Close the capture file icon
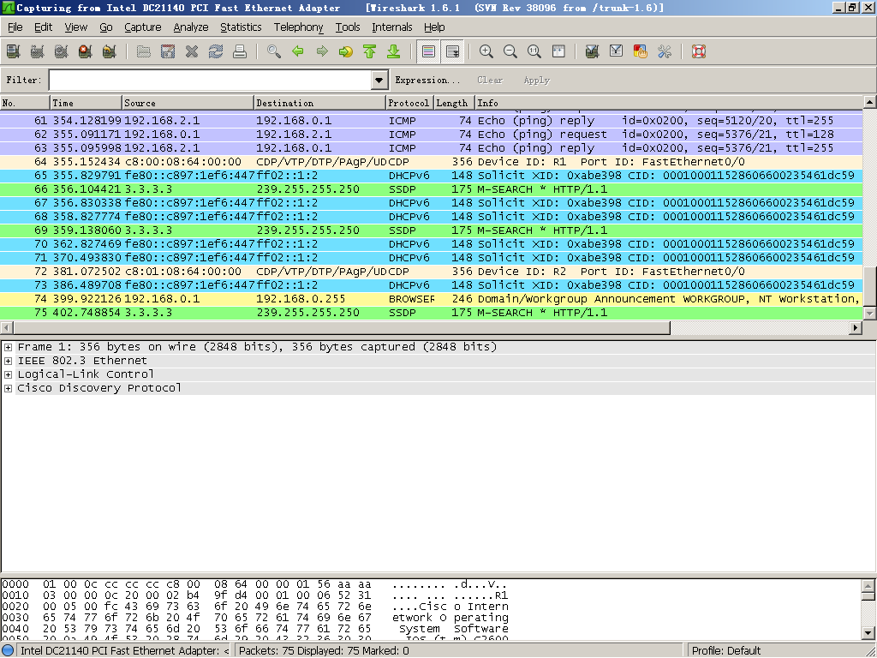The image size is (877, 658). [192, 51]
